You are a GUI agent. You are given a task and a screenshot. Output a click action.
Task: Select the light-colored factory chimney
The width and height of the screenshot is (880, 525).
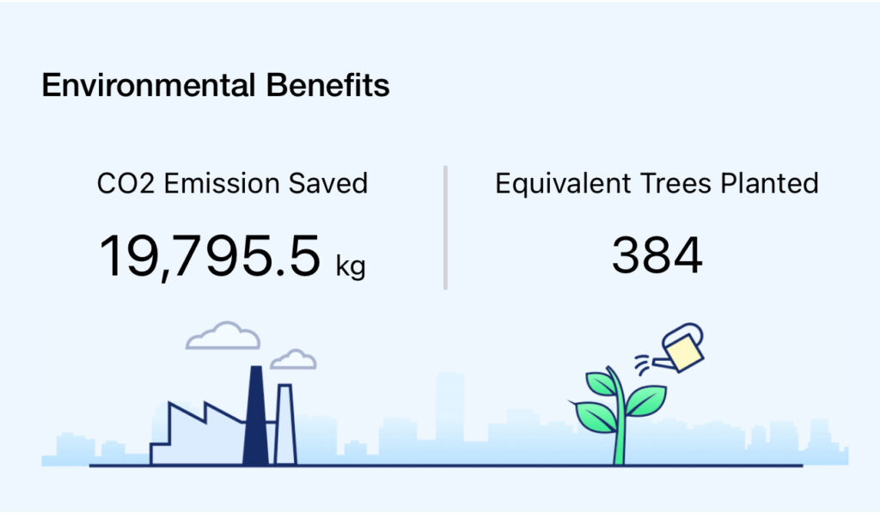point(284,425)
